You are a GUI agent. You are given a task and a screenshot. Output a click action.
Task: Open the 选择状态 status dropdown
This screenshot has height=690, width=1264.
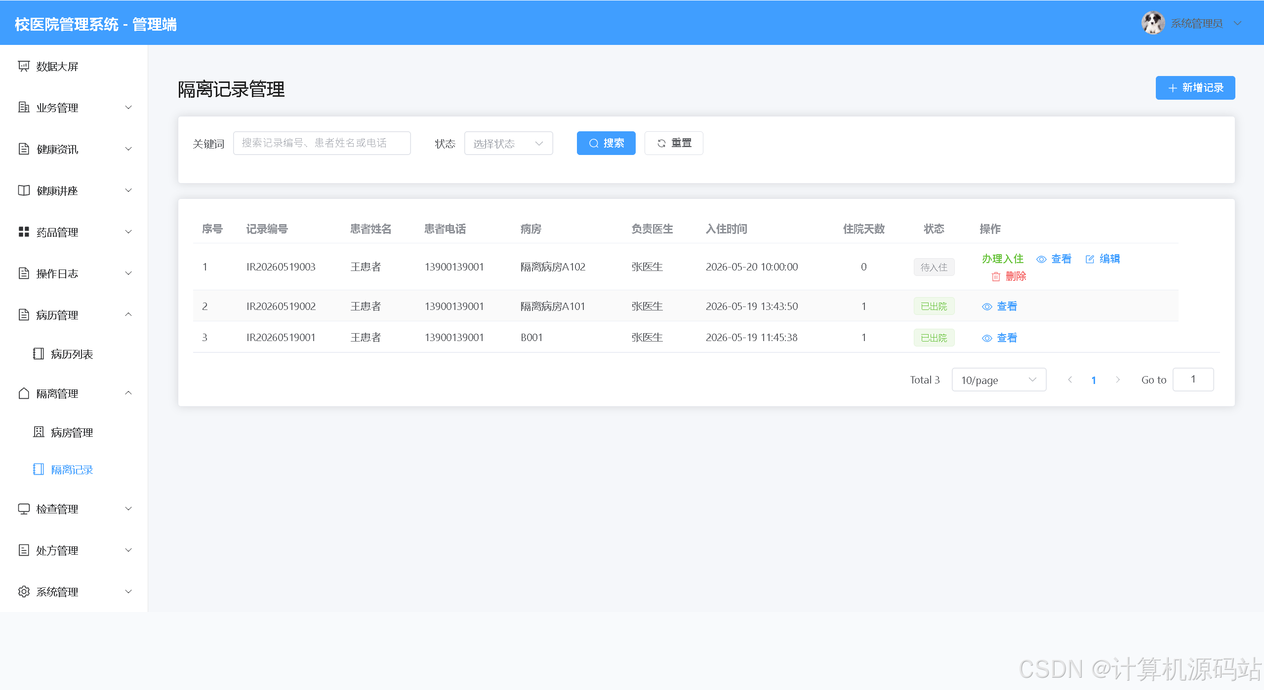(508, 143)
